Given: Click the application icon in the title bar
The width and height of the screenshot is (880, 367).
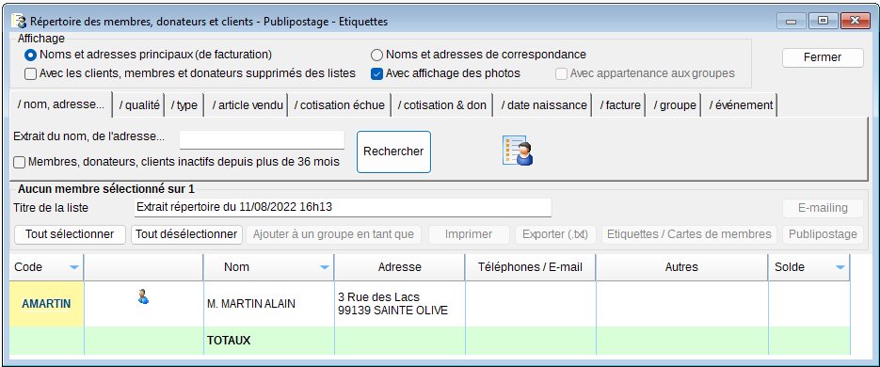Looking at the screenshot, I should (x=19, y=22).
